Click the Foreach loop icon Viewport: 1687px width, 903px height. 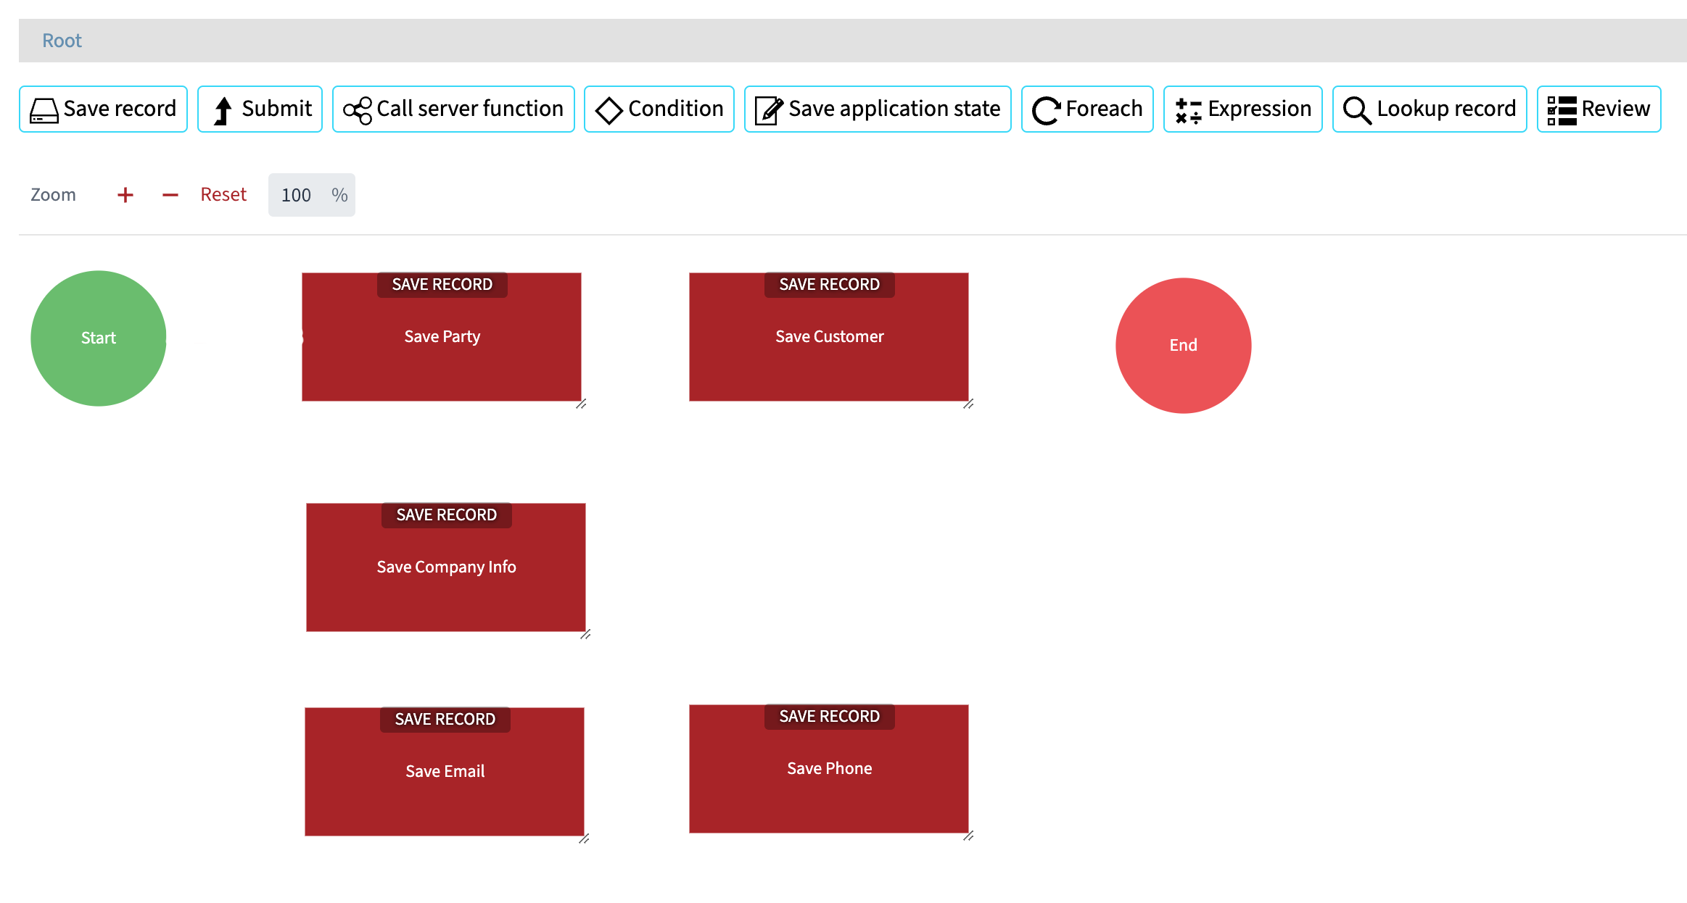[x=1046, y=109]
